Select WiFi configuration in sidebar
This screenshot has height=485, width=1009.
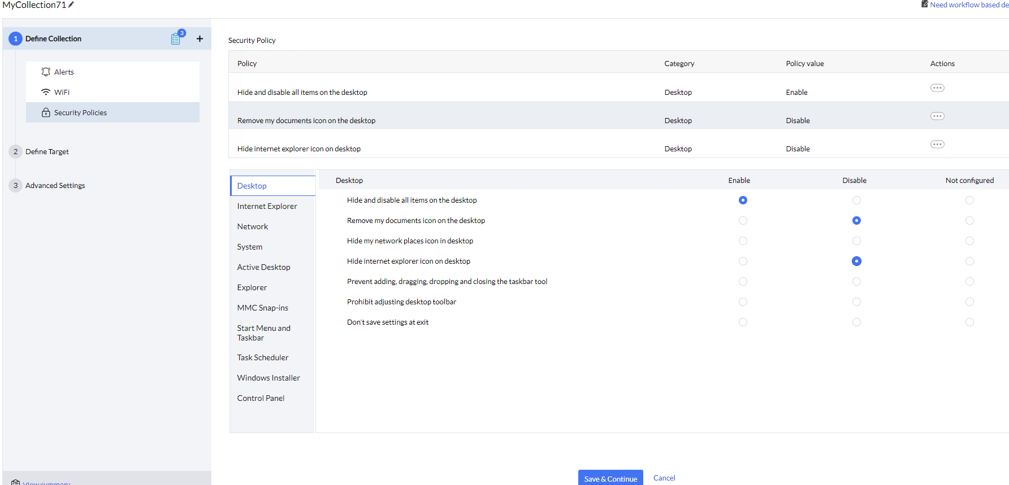click(x=62, y=92)
